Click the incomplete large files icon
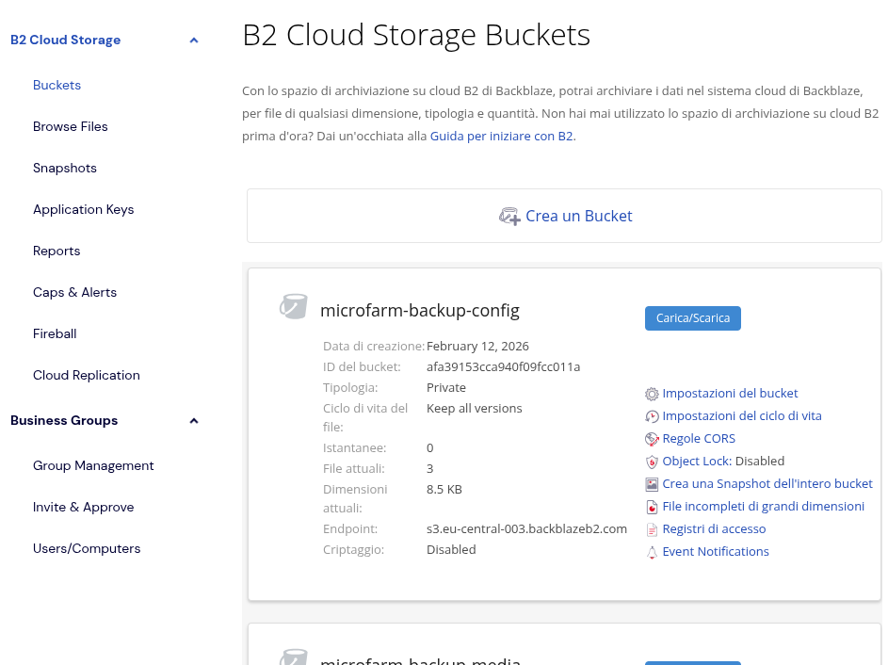 click(652, 507)
